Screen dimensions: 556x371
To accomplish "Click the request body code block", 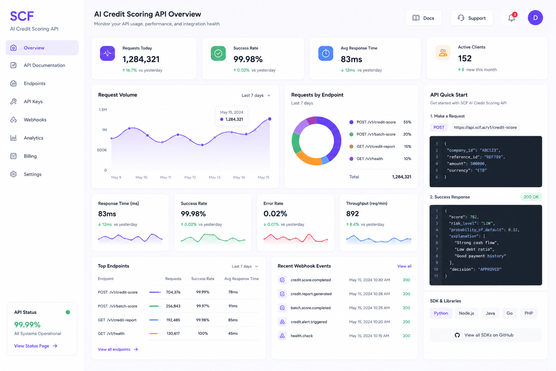I will (x=486, y=162).
